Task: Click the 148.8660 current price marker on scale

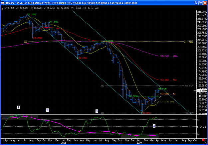Action: pyautogui.click(x=202, y=91)
